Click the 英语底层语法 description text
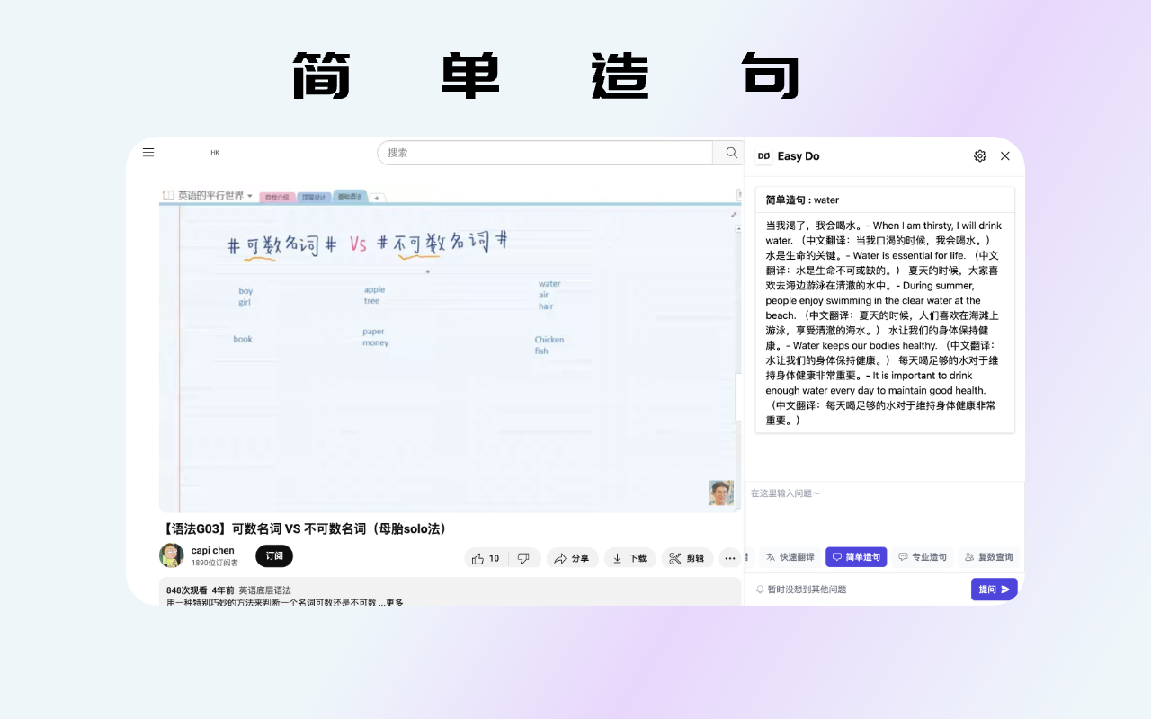Viewport: 1151px width, 719px height. pyautogui.click(x=264, y=590)
